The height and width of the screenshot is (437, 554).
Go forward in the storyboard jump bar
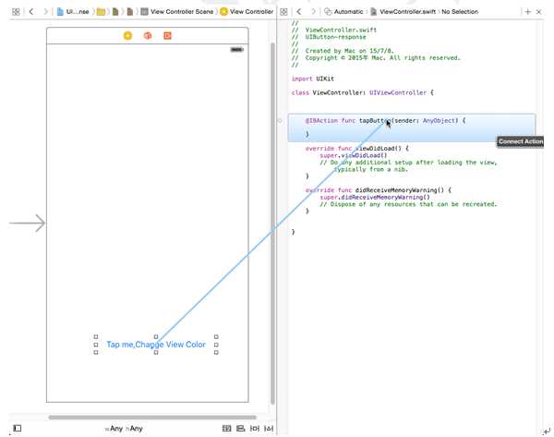pos(45,12)
